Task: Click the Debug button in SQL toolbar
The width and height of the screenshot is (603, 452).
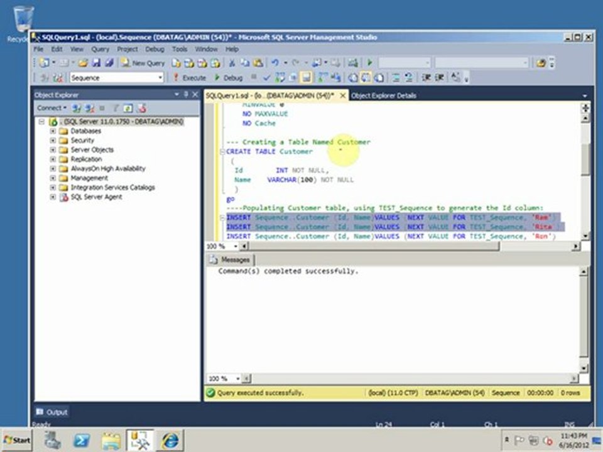Action: (229, 78)
